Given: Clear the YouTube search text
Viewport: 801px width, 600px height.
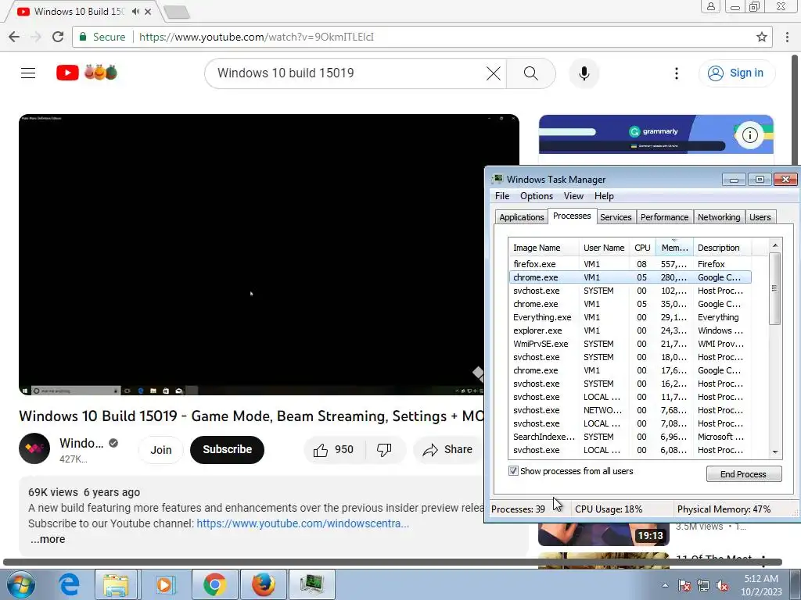Looking at the screenshot, I should [x=493, y=73].
